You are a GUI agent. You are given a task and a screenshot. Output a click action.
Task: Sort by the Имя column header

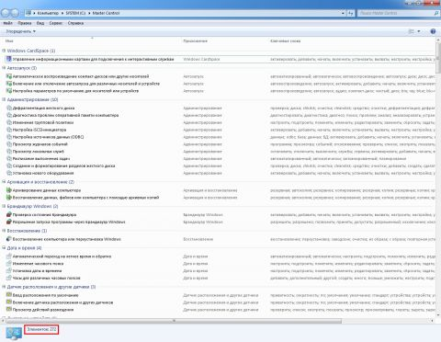(93, 40)
